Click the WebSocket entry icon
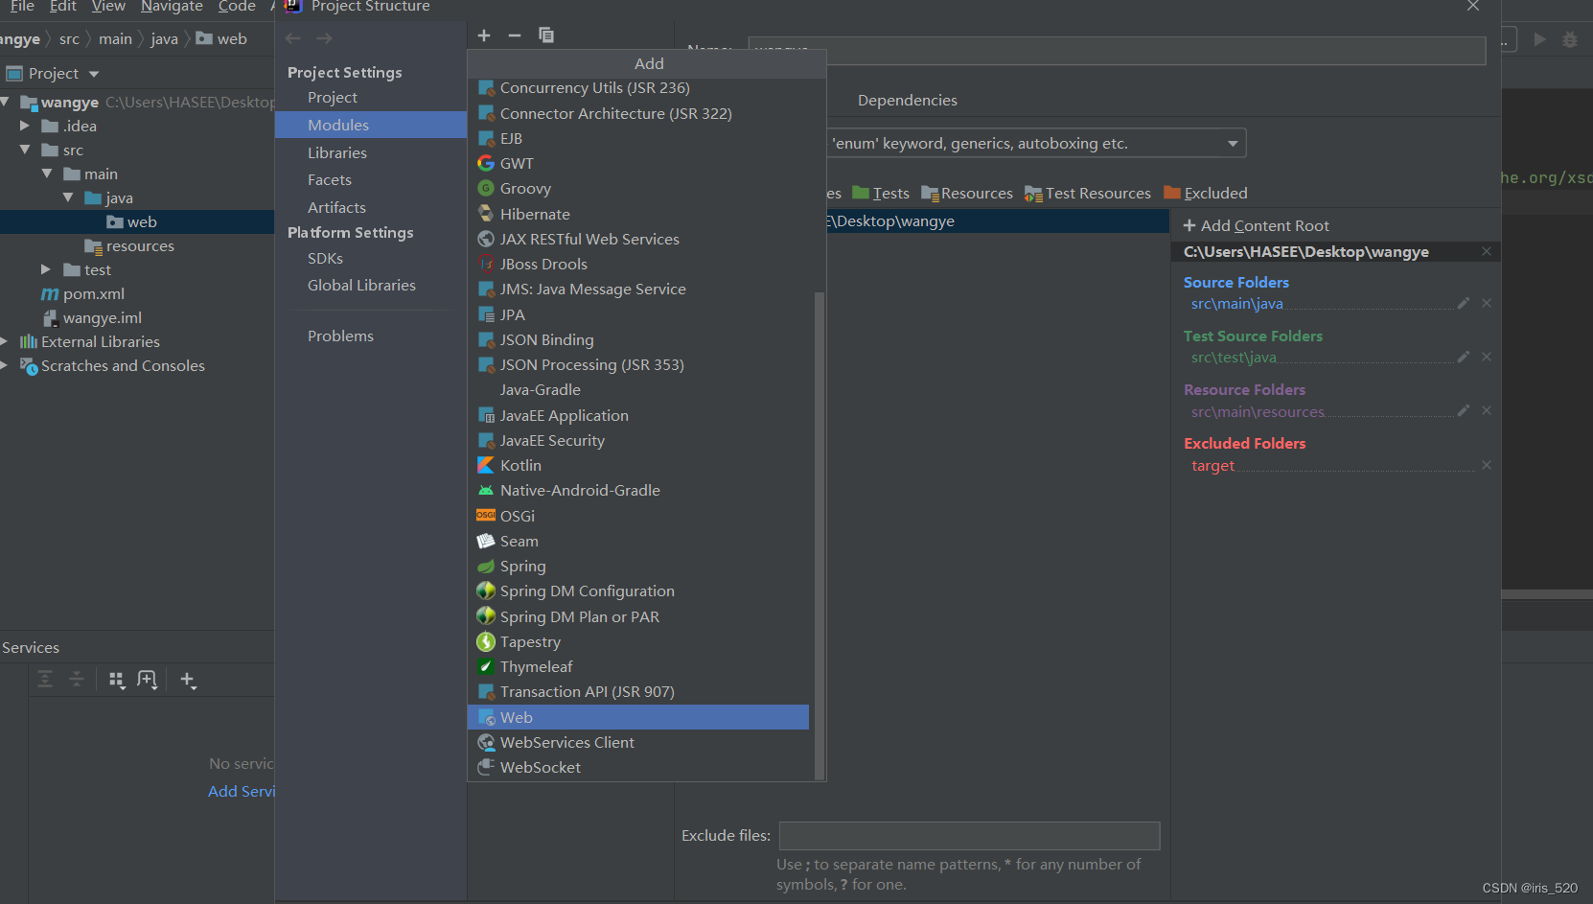 pos(486,768)
